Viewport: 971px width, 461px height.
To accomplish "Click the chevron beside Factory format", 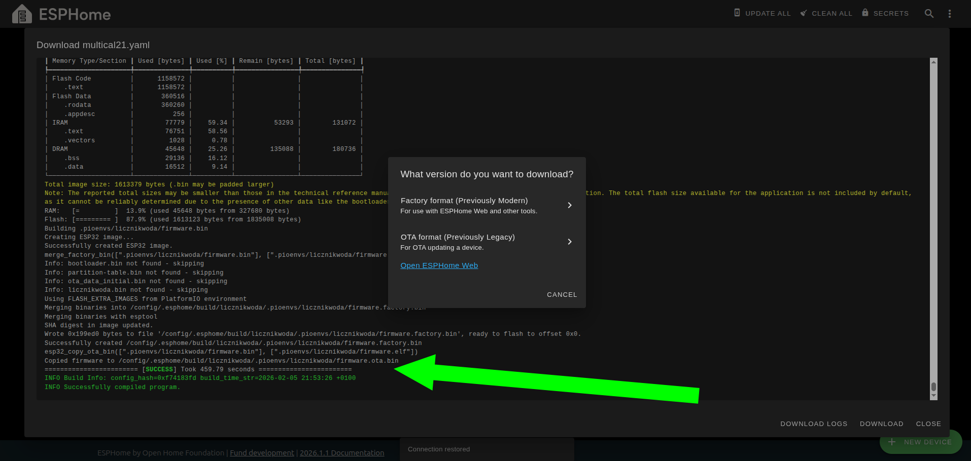I will click(570, 205).
